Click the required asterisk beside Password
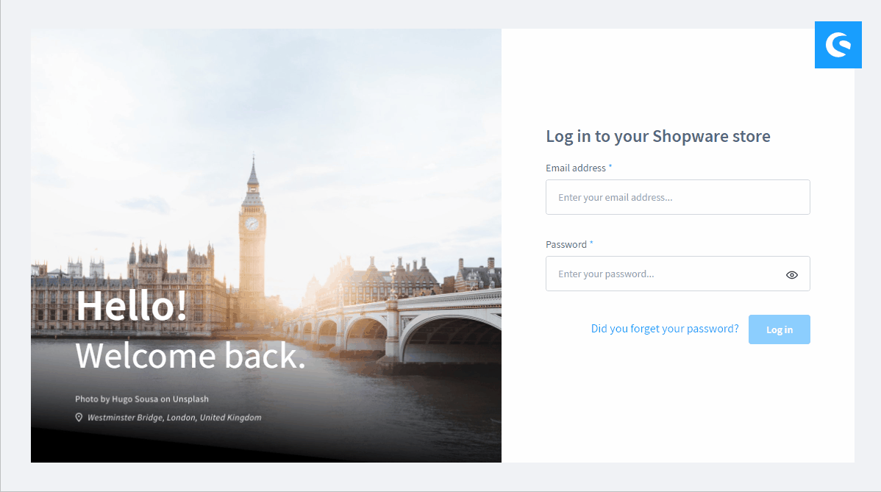This screenshot has height=492, width=881. [591, 243]
